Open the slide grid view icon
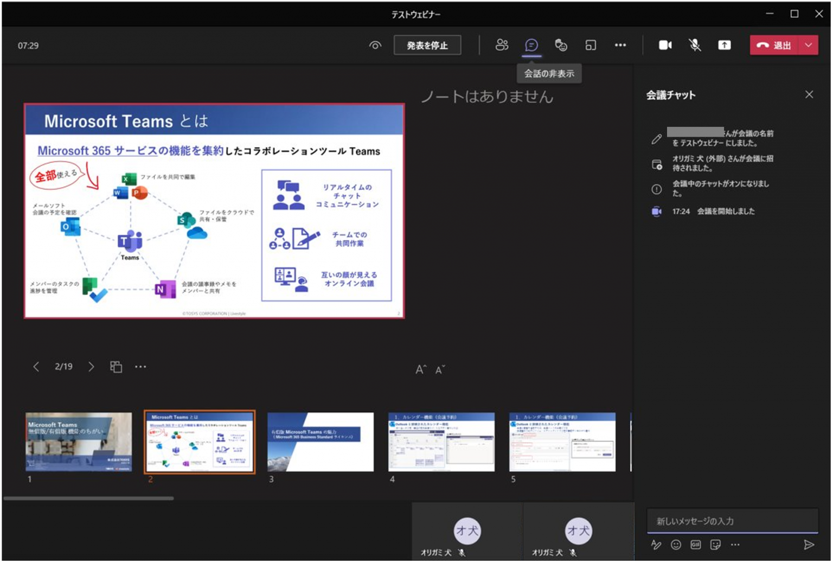 [x=116, y=367]
